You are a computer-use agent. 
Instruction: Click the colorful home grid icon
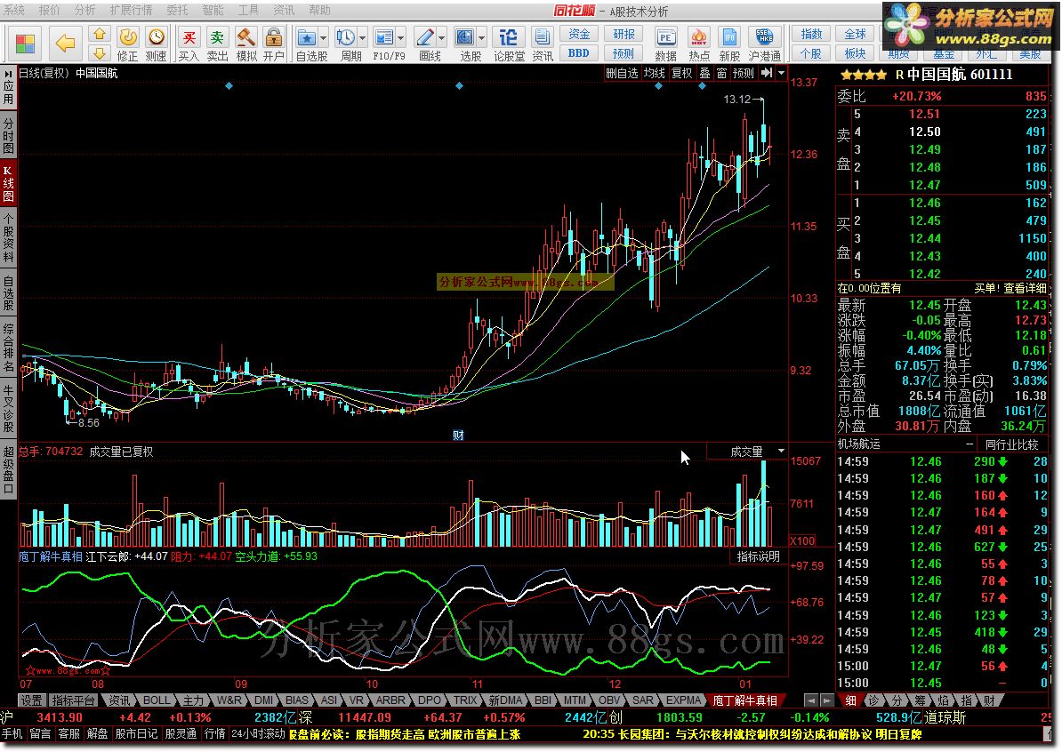pyautogui.click(x=25, y=44)
